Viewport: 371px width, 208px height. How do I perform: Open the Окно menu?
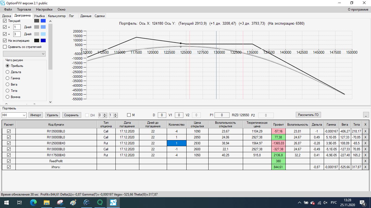61,9
